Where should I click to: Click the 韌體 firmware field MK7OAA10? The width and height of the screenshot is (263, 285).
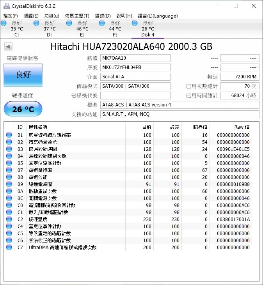tap(135, 58)
